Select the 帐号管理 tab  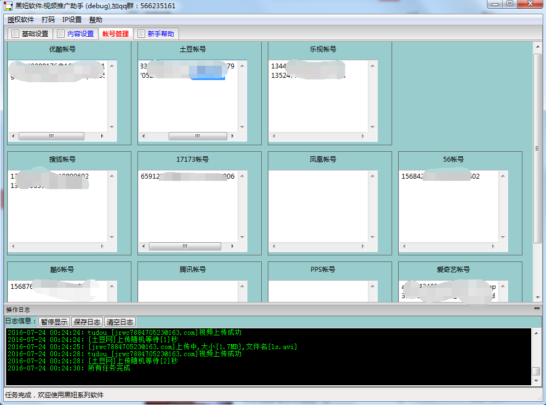(116, 34)
